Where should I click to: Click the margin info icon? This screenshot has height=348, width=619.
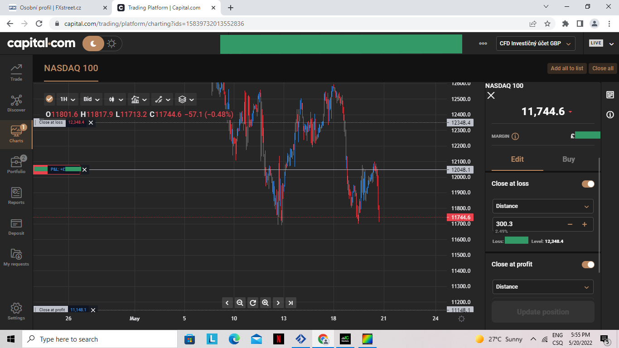515,136
